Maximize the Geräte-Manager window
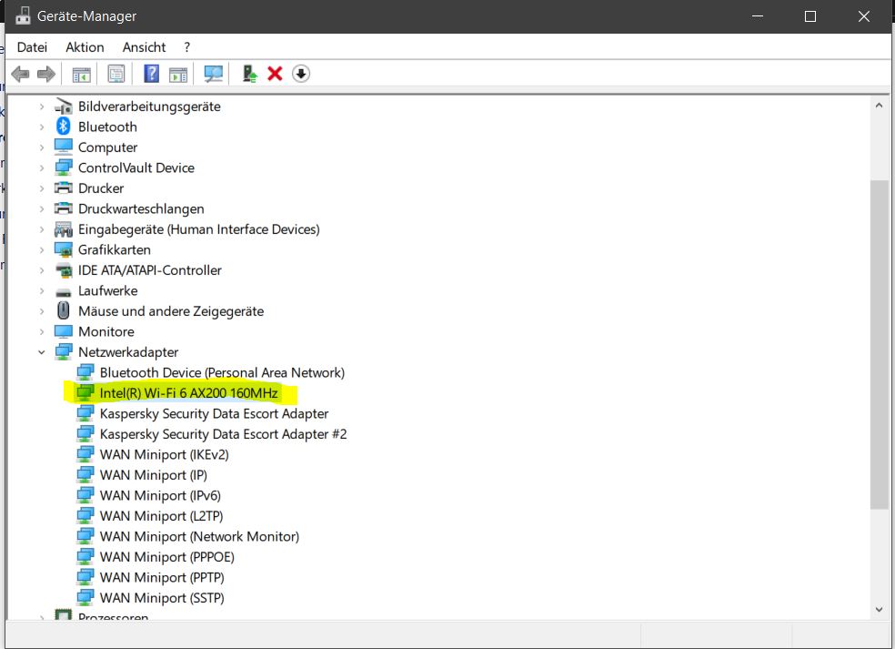 click(810, 16)
